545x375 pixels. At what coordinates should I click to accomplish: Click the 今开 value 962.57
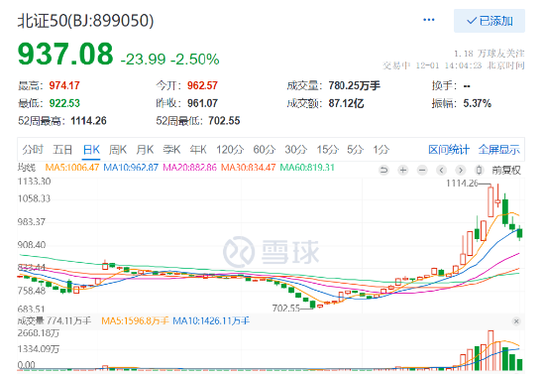pos(202,85)
